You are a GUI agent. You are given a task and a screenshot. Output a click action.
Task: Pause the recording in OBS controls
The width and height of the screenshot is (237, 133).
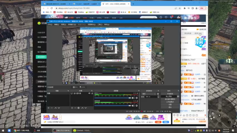point(178,97)
